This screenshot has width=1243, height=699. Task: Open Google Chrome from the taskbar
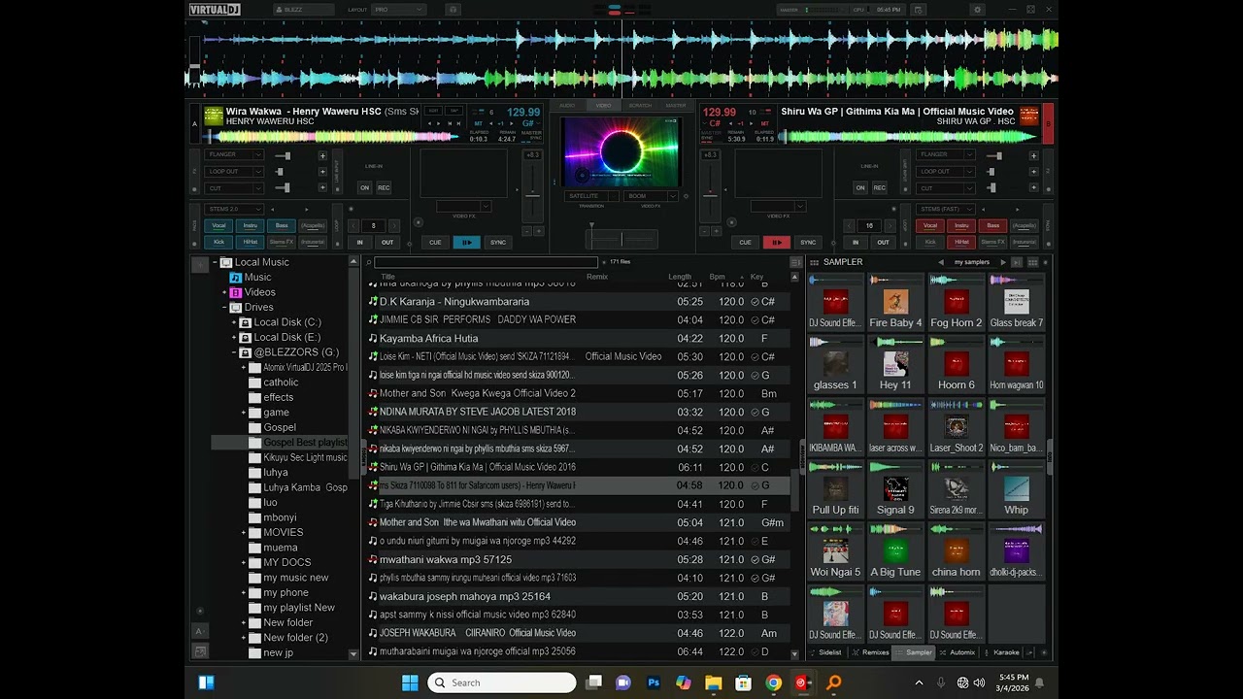click(773, 682)
